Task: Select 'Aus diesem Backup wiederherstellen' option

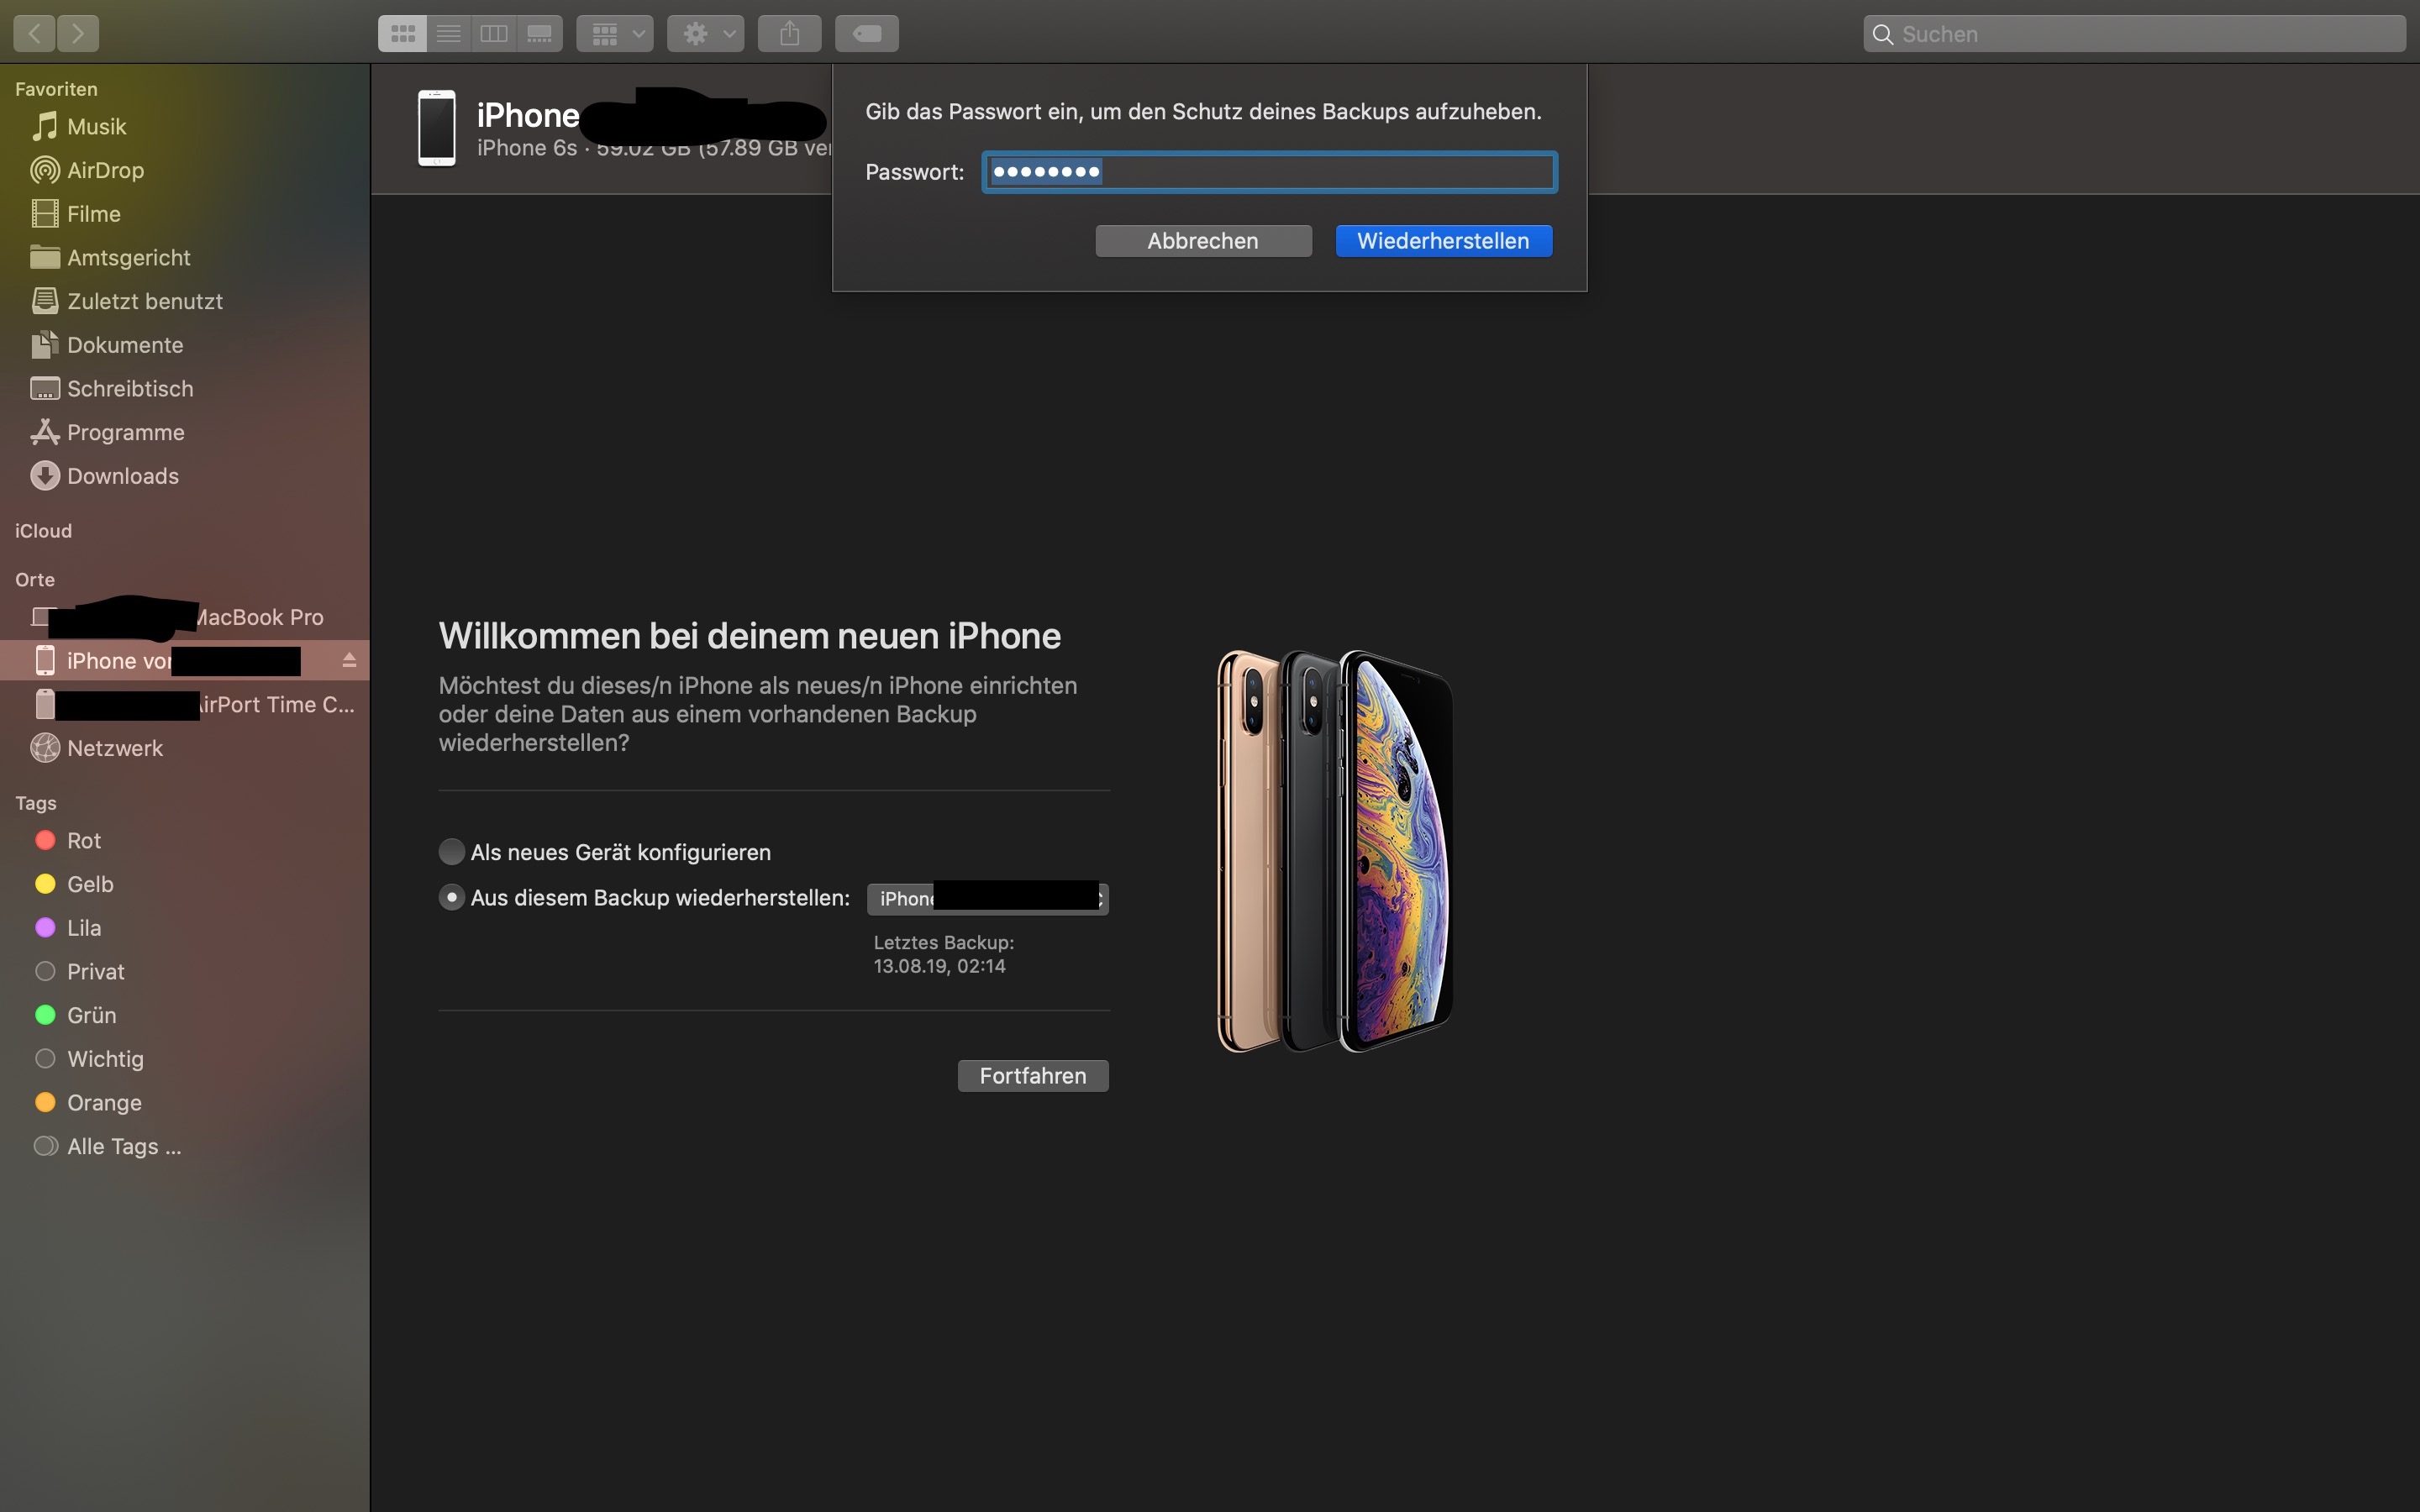Action: 452,898
